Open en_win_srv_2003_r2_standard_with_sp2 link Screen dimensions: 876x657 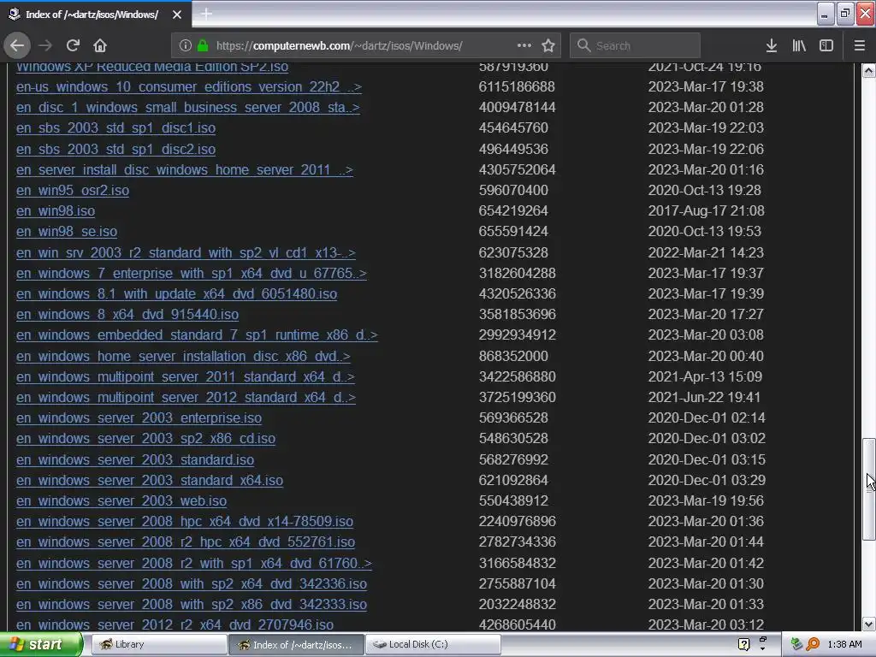(x=186, y=252)
